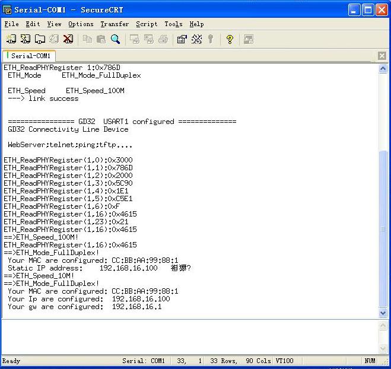391x369 pixels.
Task: Open the Options menu
Action: coord(81,24)
